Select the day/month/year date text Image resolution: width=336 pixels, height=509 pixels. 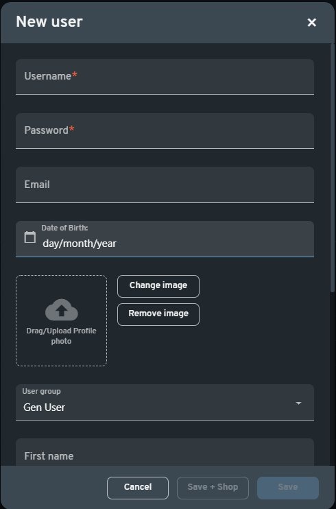80,244
